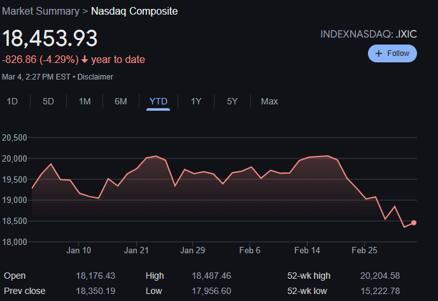Click the red down arrow icon
Viewport: 438px width, 301px height.
coord(85,59)
